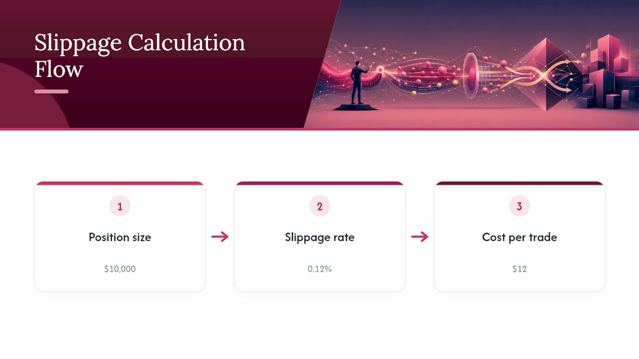This screenshot has width=639, height=359.
Task: Select the Slippage Calculation Flow title
Action: pos(140,55)
